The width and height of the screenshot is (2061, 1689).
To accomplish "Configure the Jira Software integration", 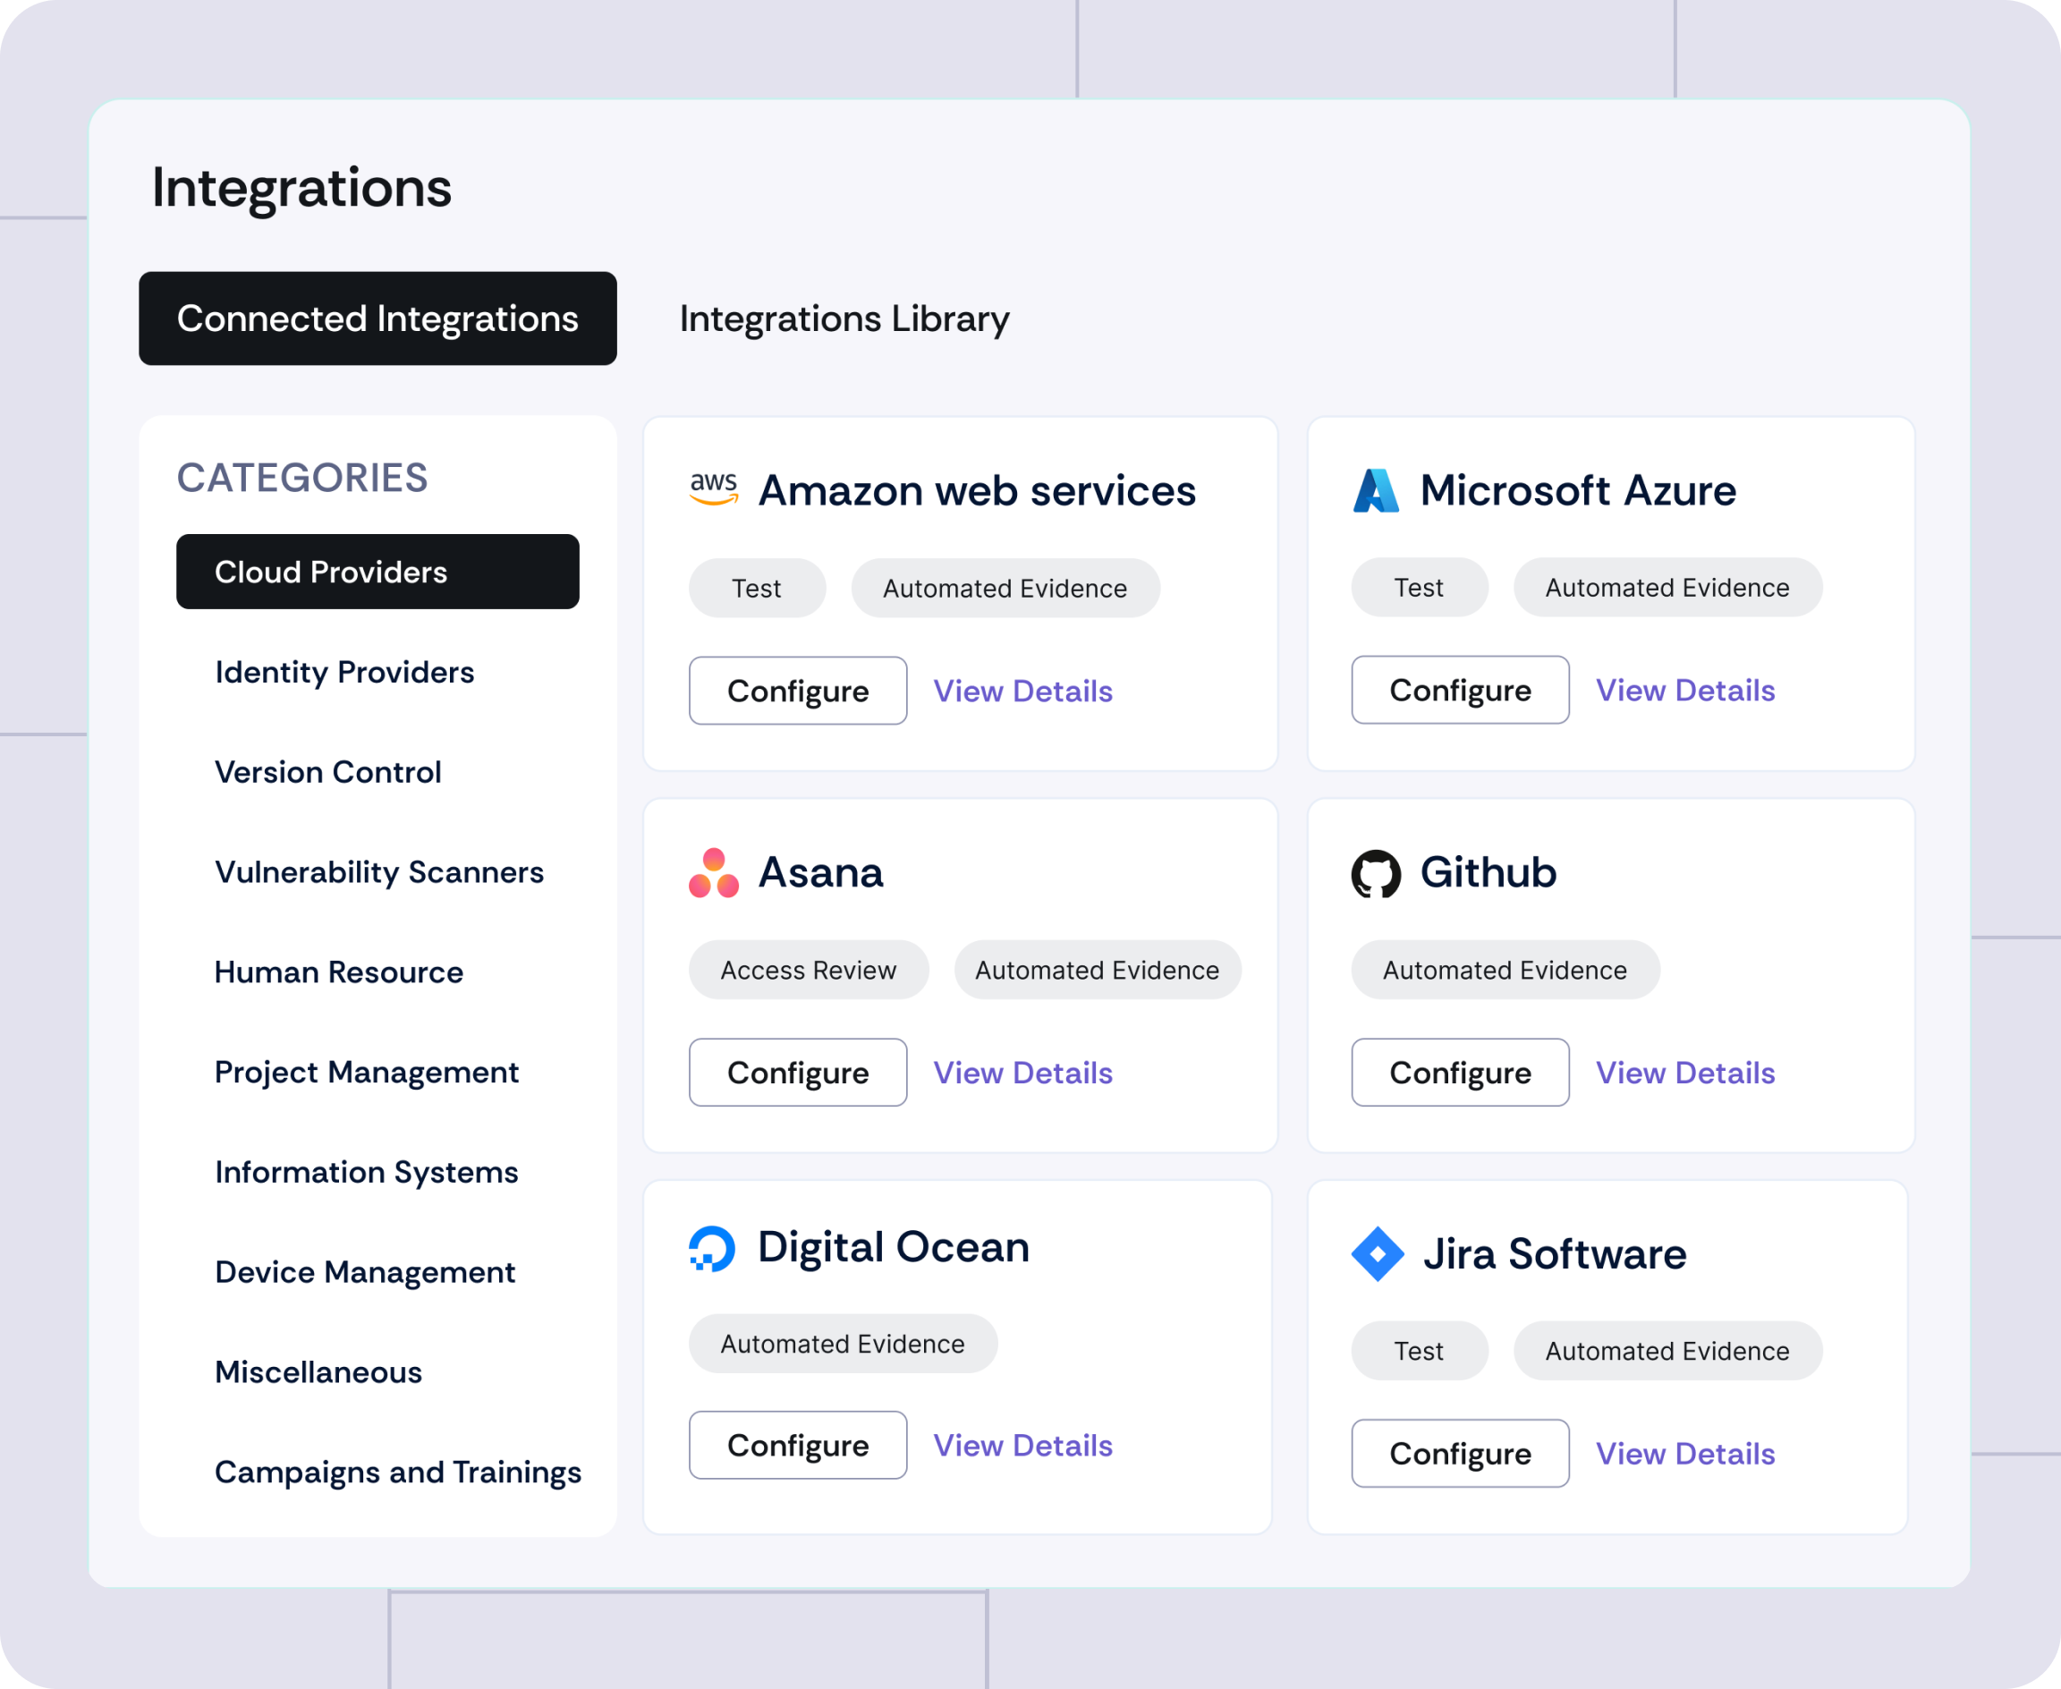I will point(1460,1454).
